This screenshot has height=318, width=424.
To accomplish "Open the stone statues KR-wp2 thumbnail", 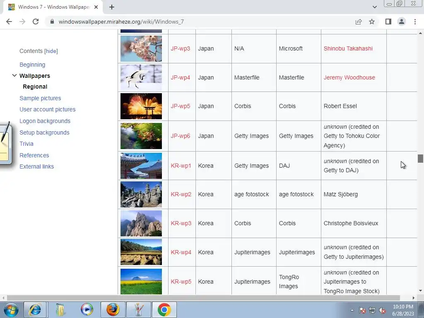I will 141,195.
